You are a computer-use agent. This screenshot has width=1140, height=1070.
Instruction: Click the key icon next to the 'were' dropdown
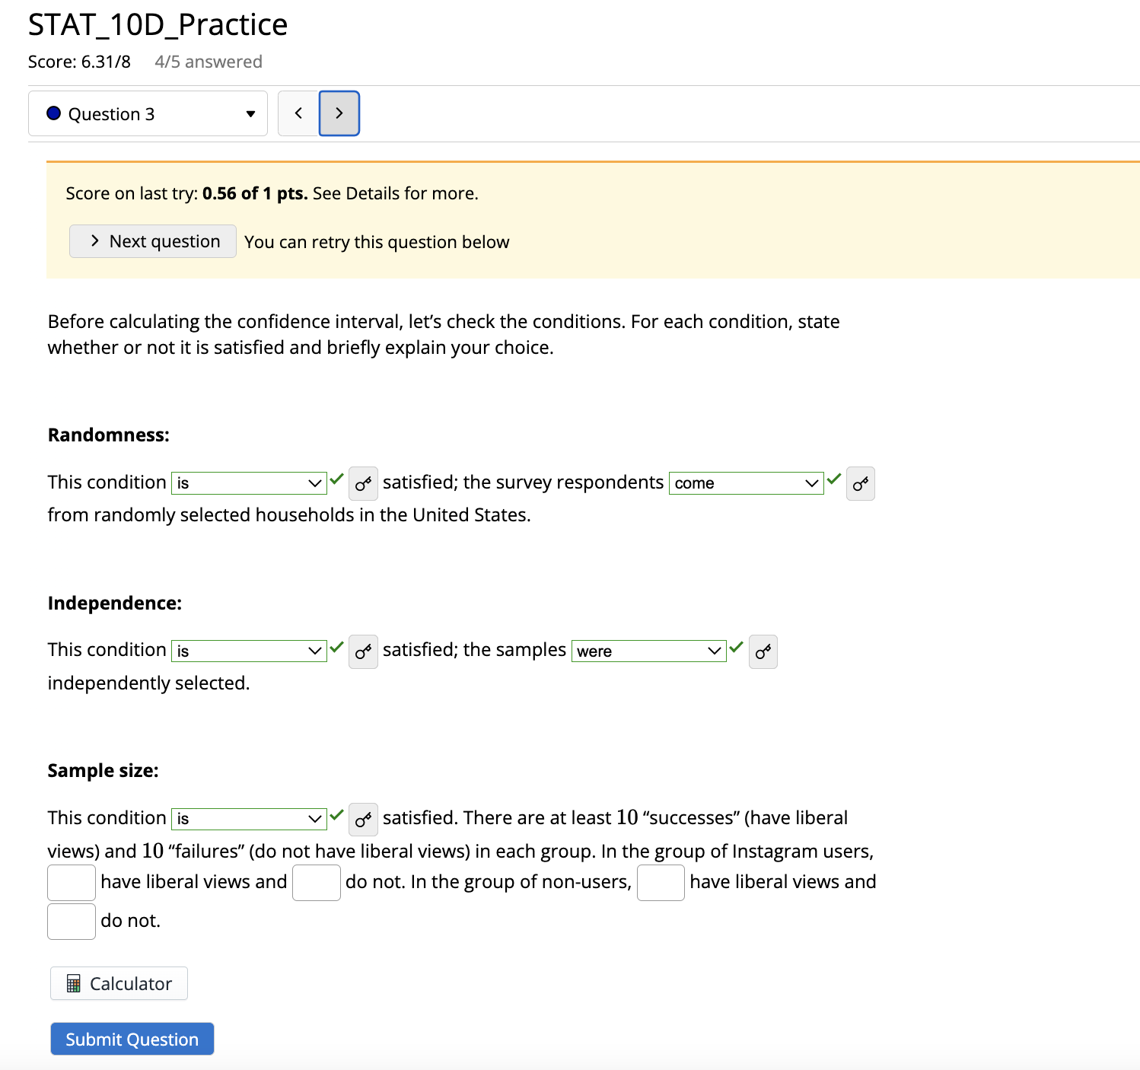click(x=763, y=651)
